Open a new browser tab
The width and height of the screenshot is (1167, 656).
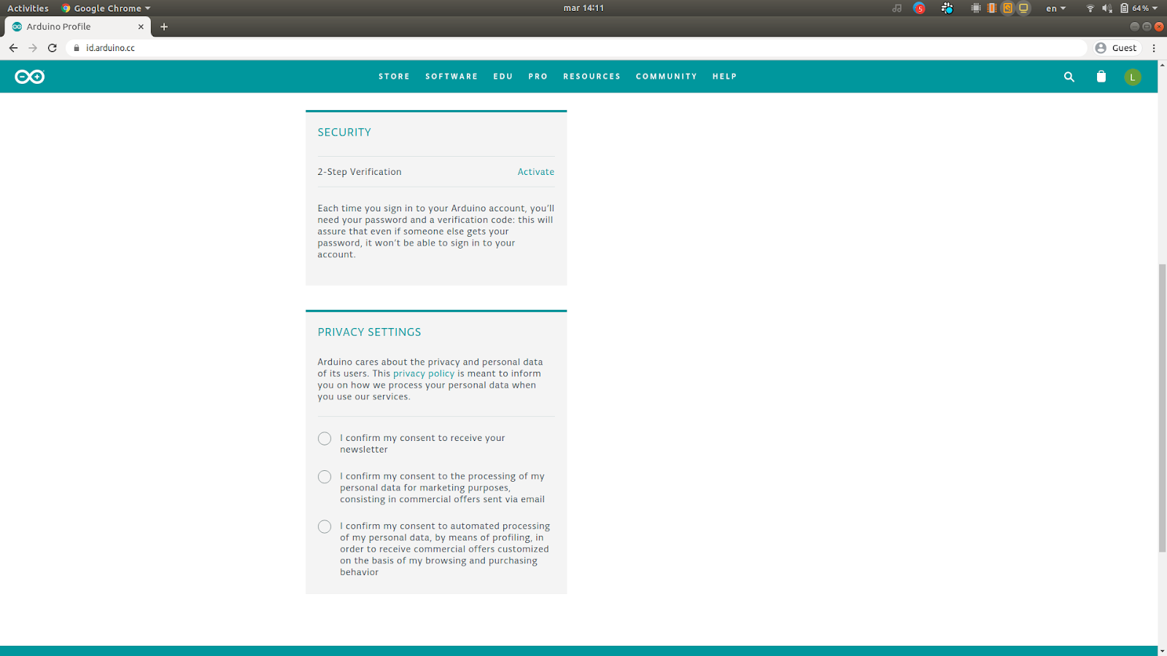(164, 26)
